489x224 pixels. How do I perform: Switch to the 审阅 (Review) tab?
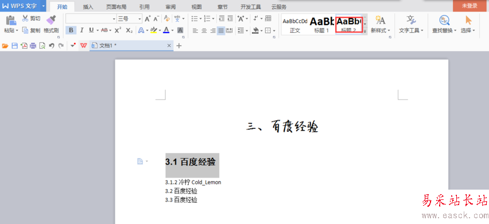pyautogui.click(x=170, y=7)
